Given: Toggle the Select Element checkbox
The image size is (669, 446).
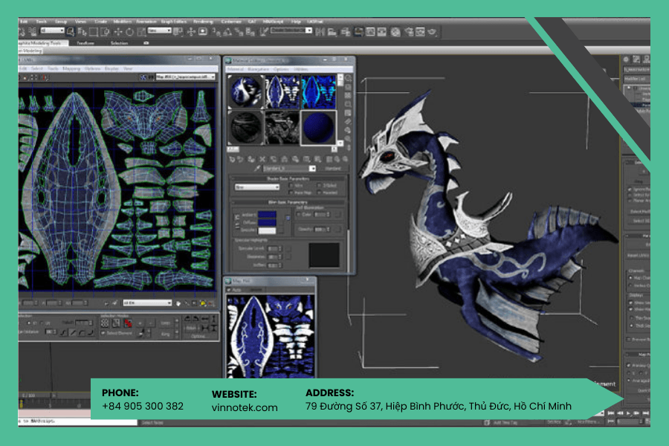Looking at the screenshot, I should coord(103,333).
